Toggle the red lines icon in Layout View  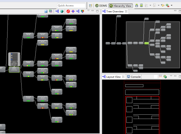[x=160, y=76]
